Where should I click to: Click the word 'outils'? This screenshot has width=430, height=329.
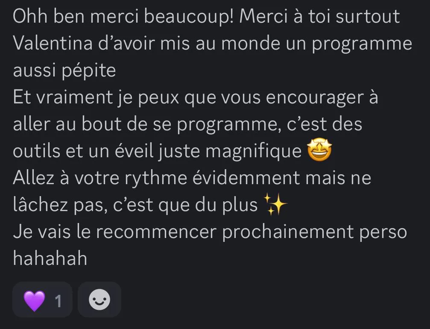pos(36,151)
